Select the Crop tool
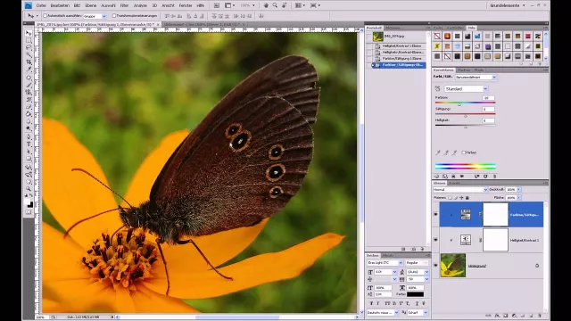This screenshot has width=571, height=321. pos(29,62)
